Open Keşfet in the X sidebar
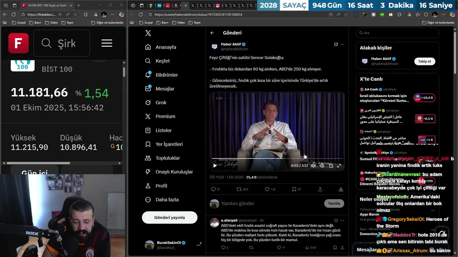 click(157, 61)
